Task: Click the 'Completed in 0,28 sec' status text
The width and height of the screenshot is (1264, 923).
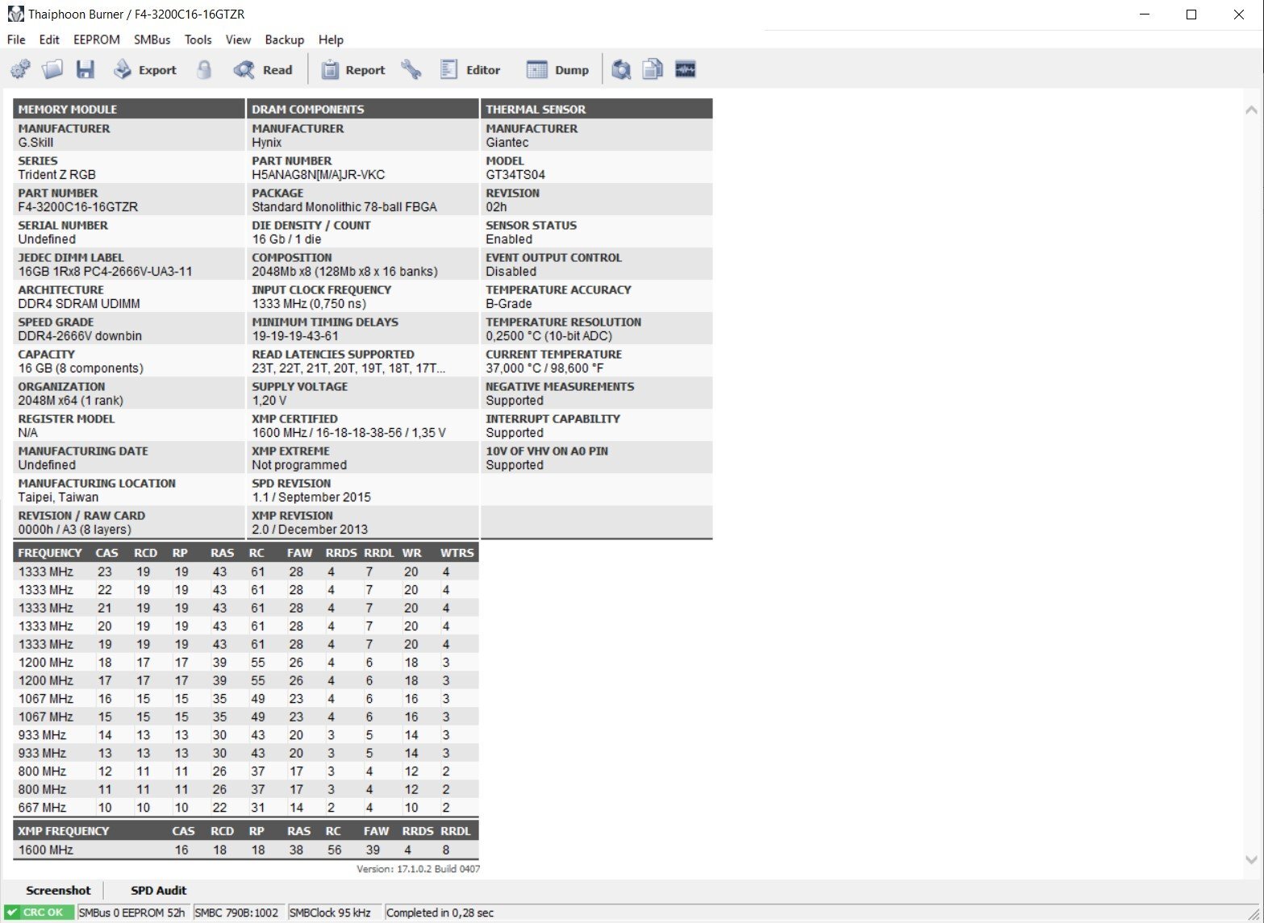Action: tap(440, 913)
